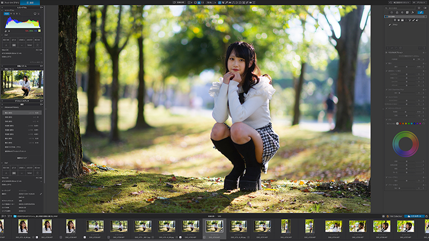Image resolution: width=429 pixels, height=241 pixels.
Task: Toggle the ホワイトバランス section switch
Action: (424, 109)
